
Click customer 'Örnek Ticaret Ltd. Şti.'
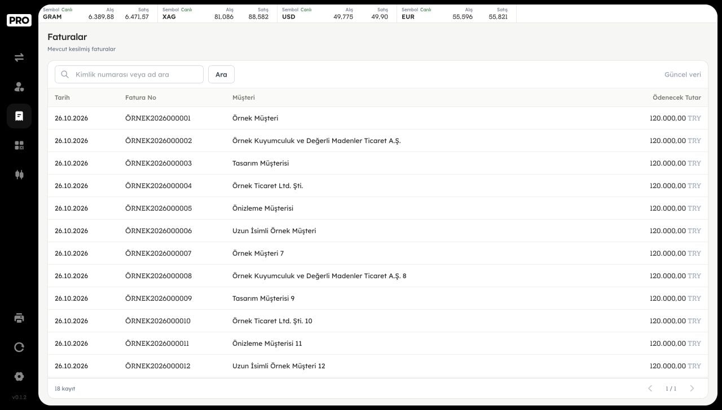(x=267, y=186)
